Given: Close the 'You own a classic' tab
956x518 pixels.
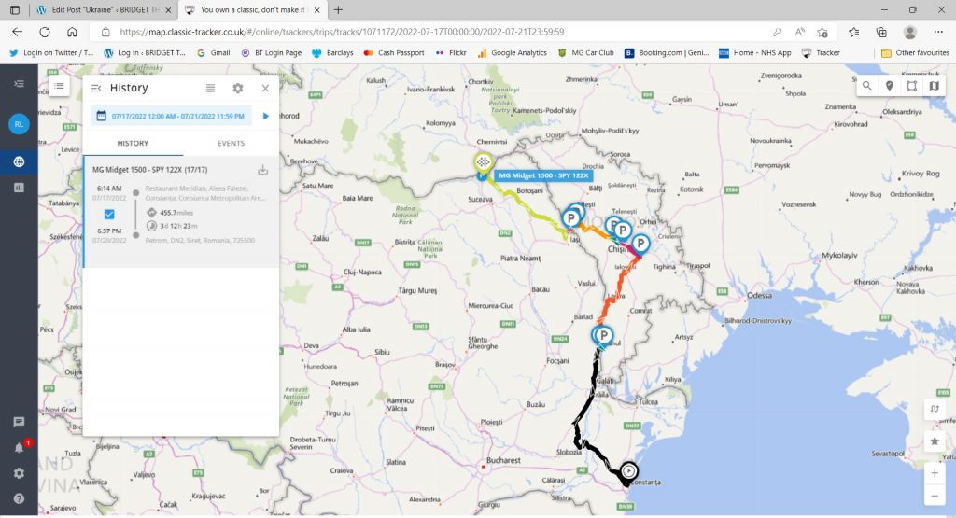Looking at the screenshot, I should click(x=316, y=9).
